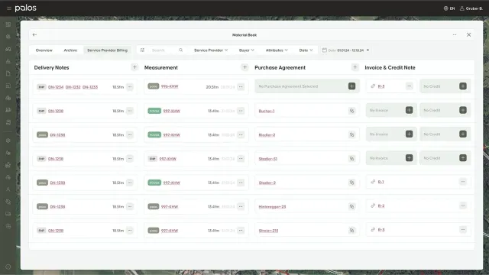Expand the Attributes filter dropdown
Viewport: 489px width, 275px height.
[x=277, y=50]
